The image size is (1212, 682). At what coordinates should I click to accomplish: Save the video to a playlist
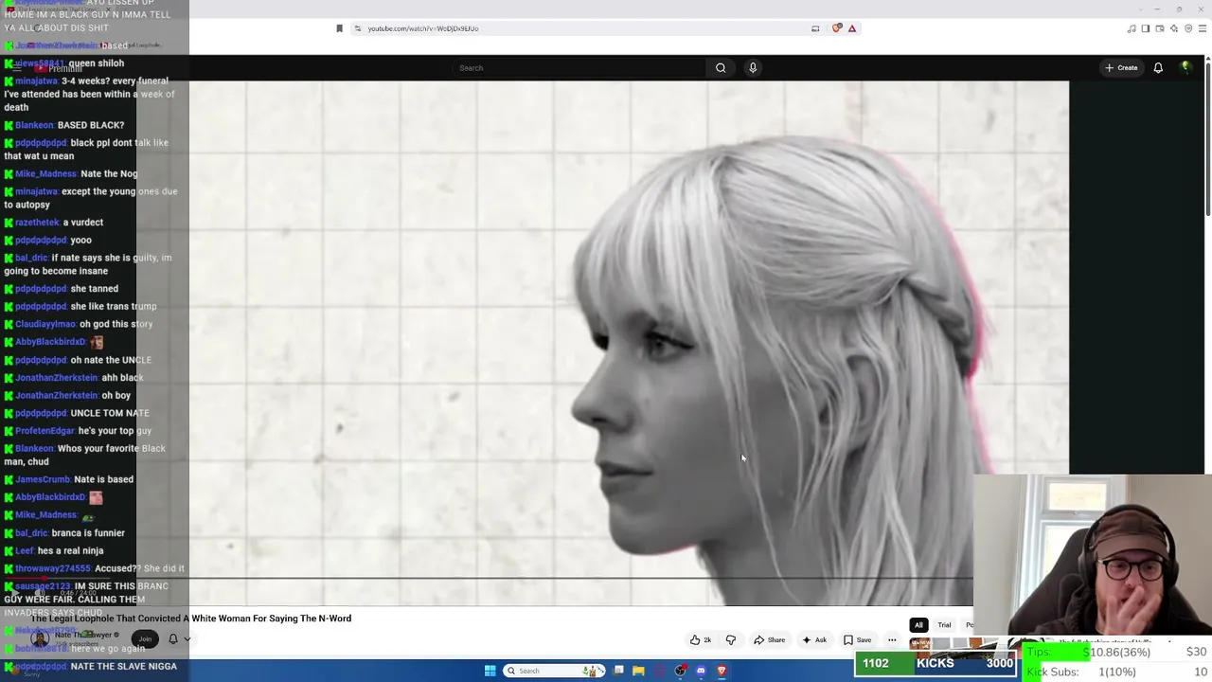857,640
